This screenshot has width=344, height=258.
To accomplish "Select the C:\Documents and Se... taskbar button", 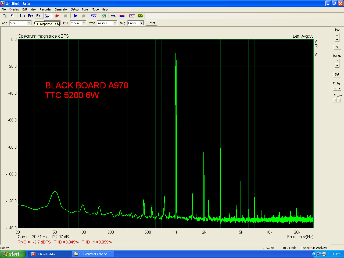I will (93, 254).
